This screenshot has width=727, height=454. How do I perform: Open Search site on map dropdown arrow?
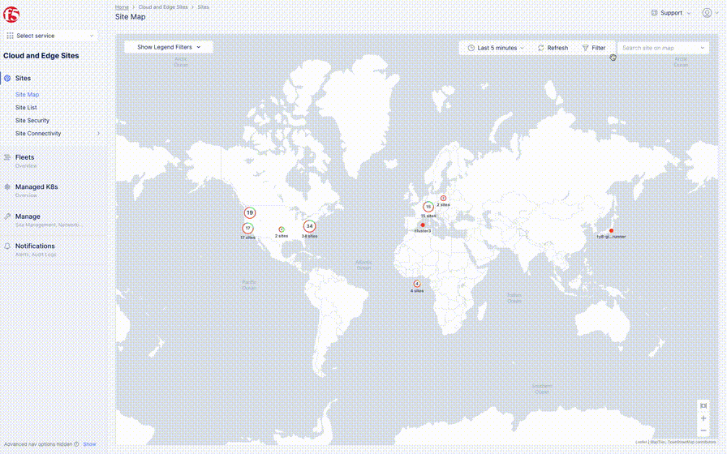pos(703,48)
